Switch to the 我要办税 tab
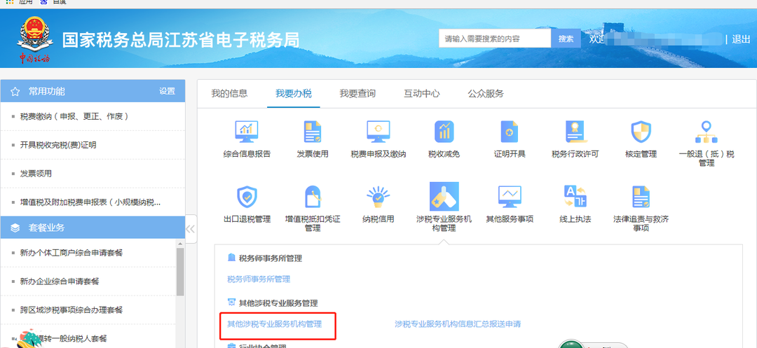Image resolution: width=757 pixels, height=348 pixels. pyautogui.click(x=294, y=94)
